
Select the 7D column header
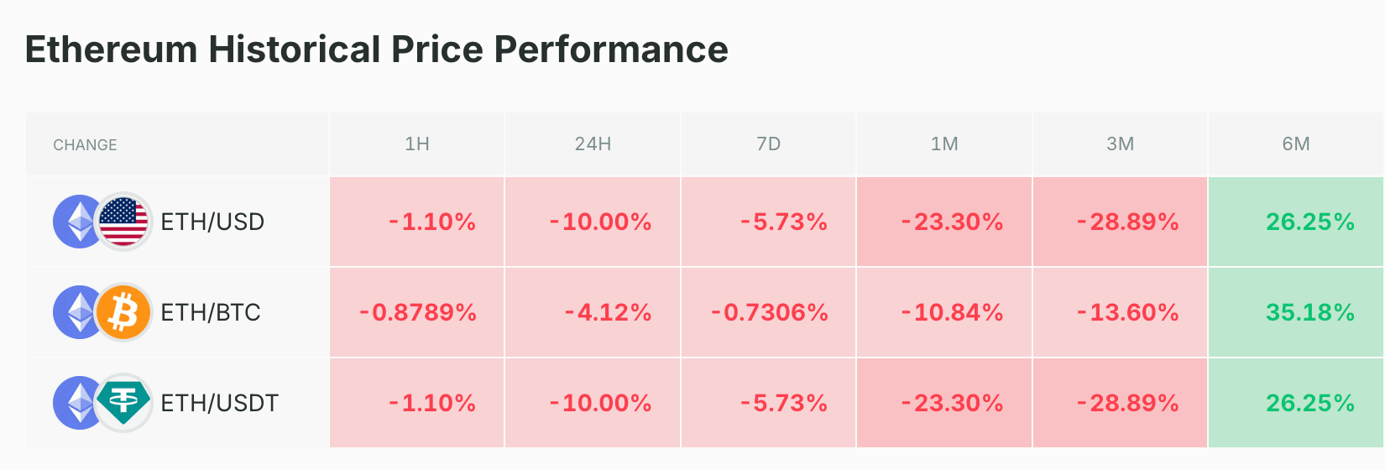coord(768,144)
